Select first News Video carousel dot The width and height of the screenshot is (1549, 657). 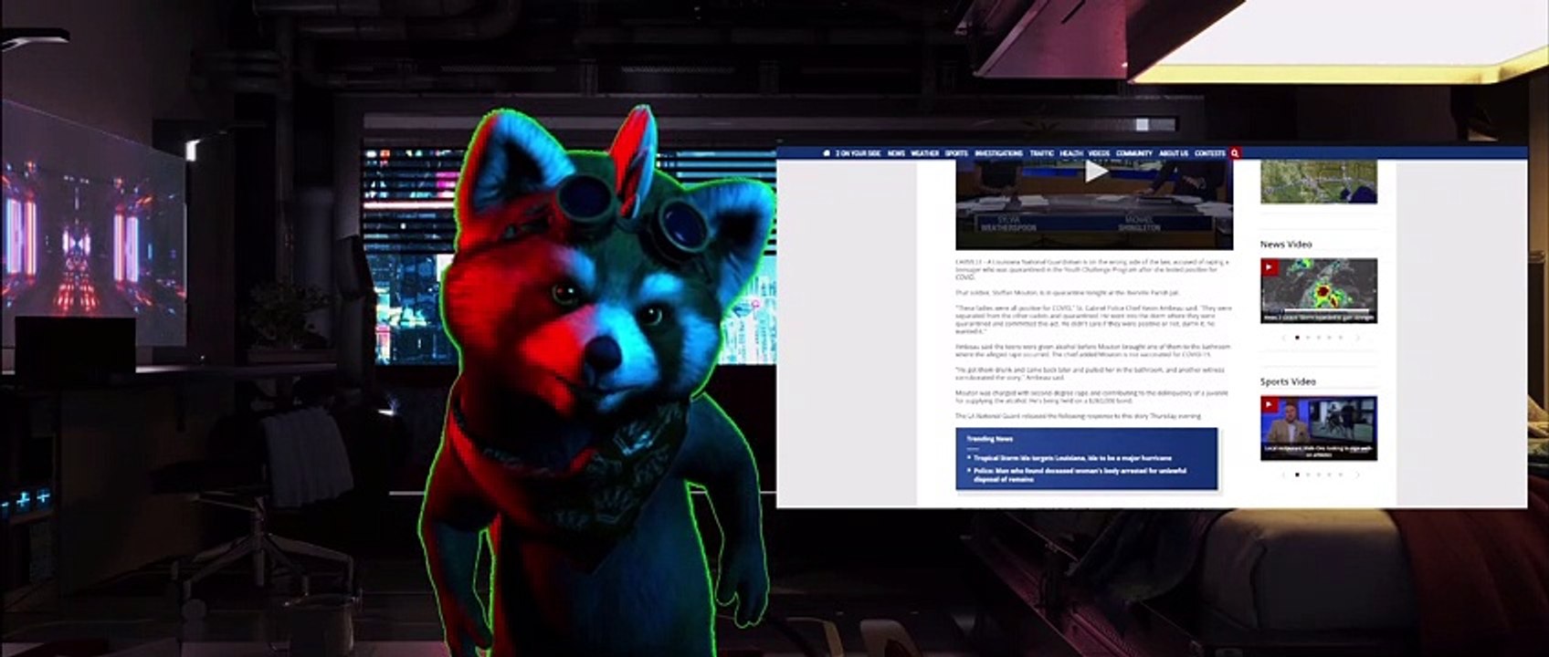tap(1297, 338)
